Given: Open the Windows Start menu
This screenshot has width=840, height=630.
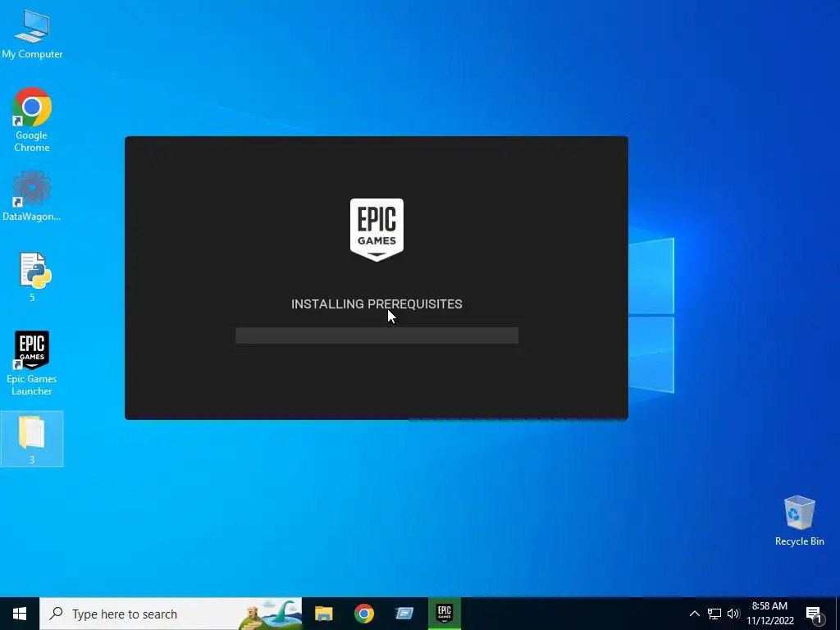Looking at the screenshot, I should (x=20, y=614).
